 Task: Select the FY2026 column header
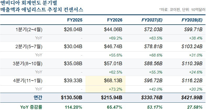coord(115,20)
